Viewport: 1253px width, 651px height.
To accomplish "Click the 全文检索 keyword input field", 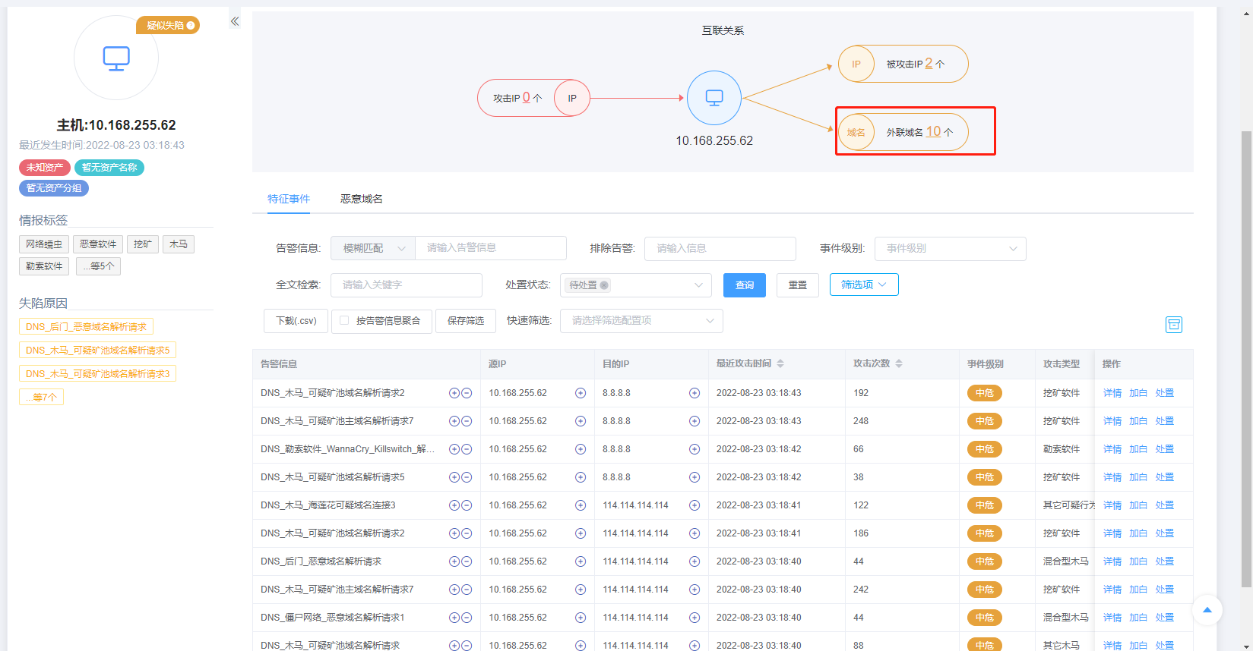I will tap(406, 285).
